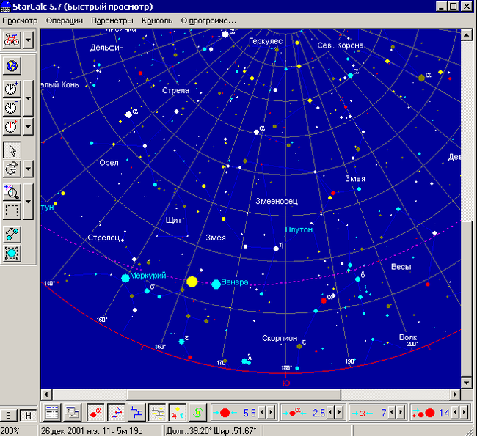Click the cascading windows icon

pyautogui.click(x=72, y=412)
